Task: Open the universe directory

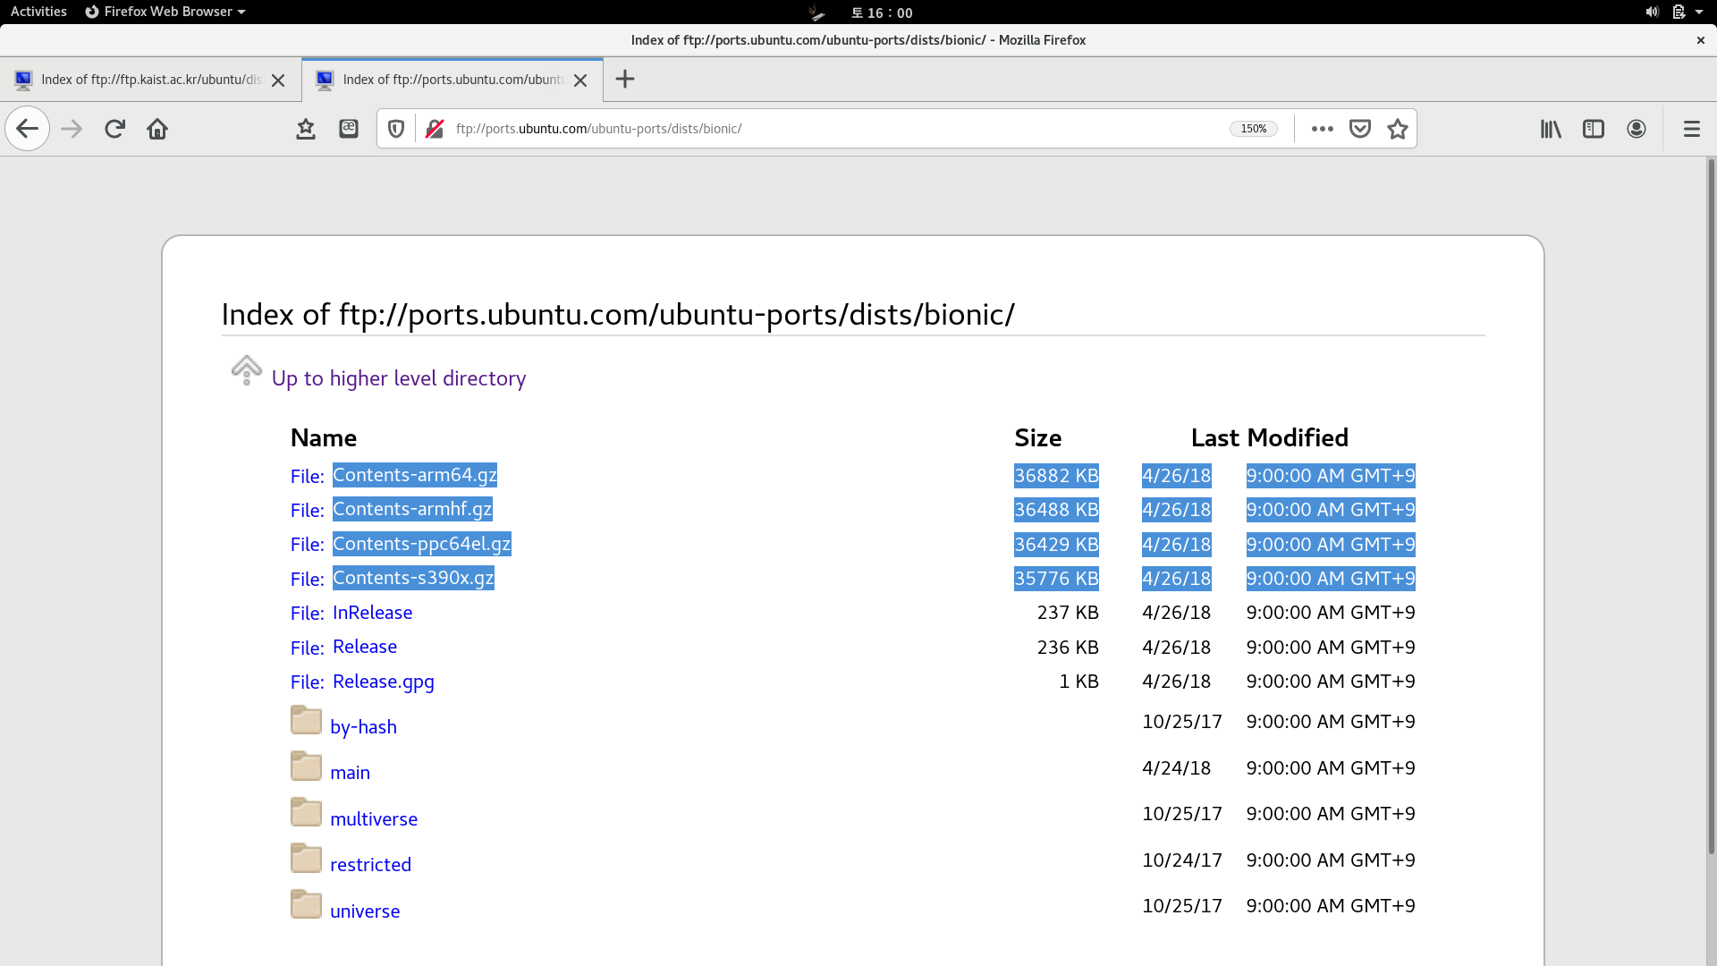Action: point(365,911)
